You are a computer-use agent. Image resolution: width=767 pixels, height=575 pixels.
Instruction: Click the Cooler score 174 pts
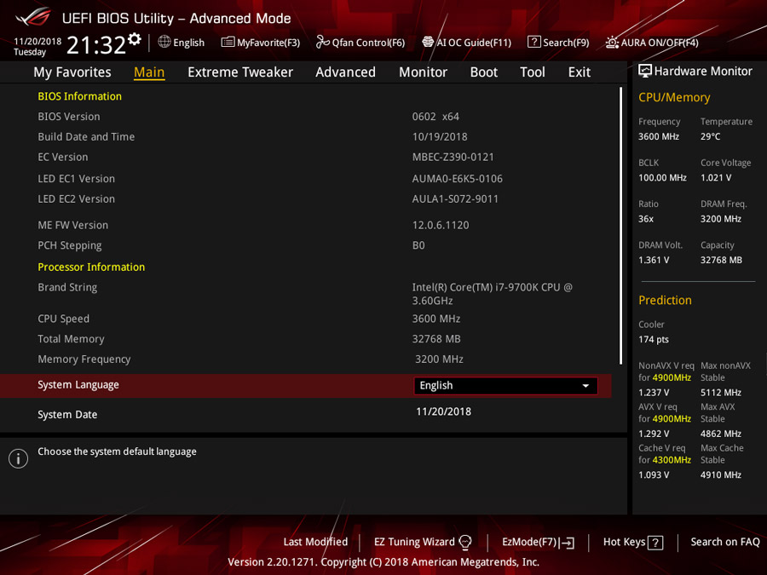(x=654, y=339)
